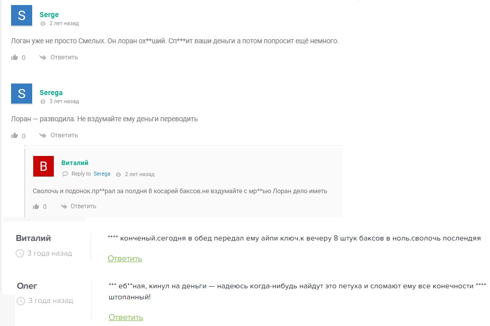Click the speech bubble icon beside 'Reply to'

point(65,174)
